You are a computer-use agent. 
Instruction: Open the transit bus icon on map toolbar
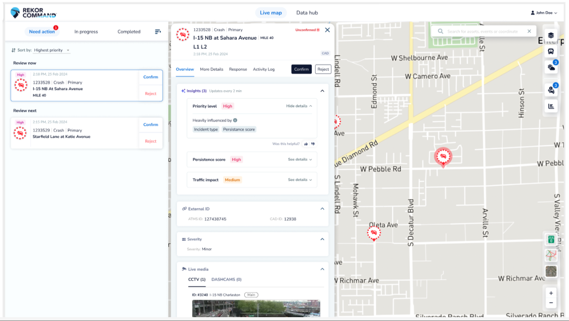[551, 51]
